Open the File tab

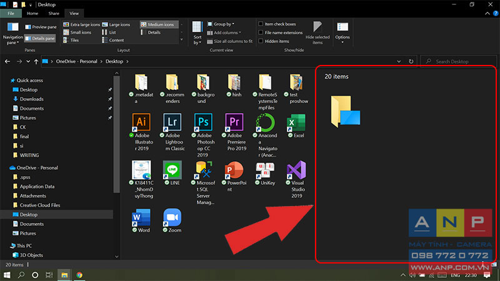(11, 13)
